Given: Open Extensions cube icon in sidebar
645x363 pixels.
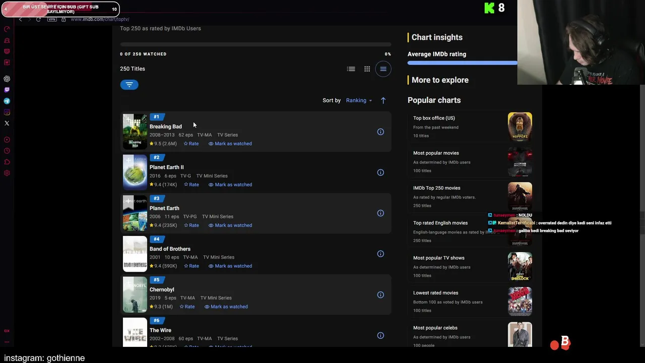Looking at the screenshot, I should click(7, 162).
